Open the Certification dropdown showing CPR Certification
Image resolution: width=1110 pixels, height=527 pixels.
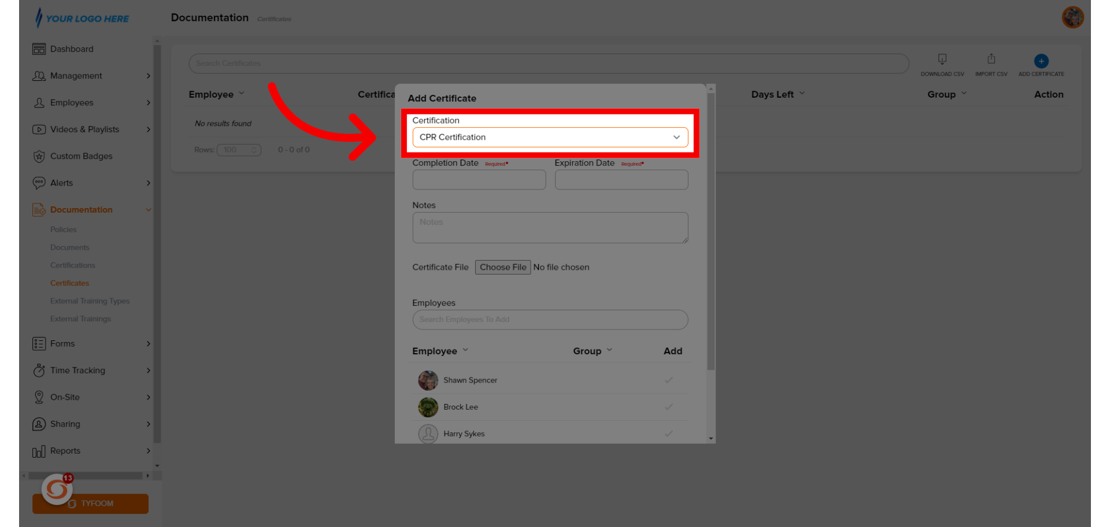(550, 137)
